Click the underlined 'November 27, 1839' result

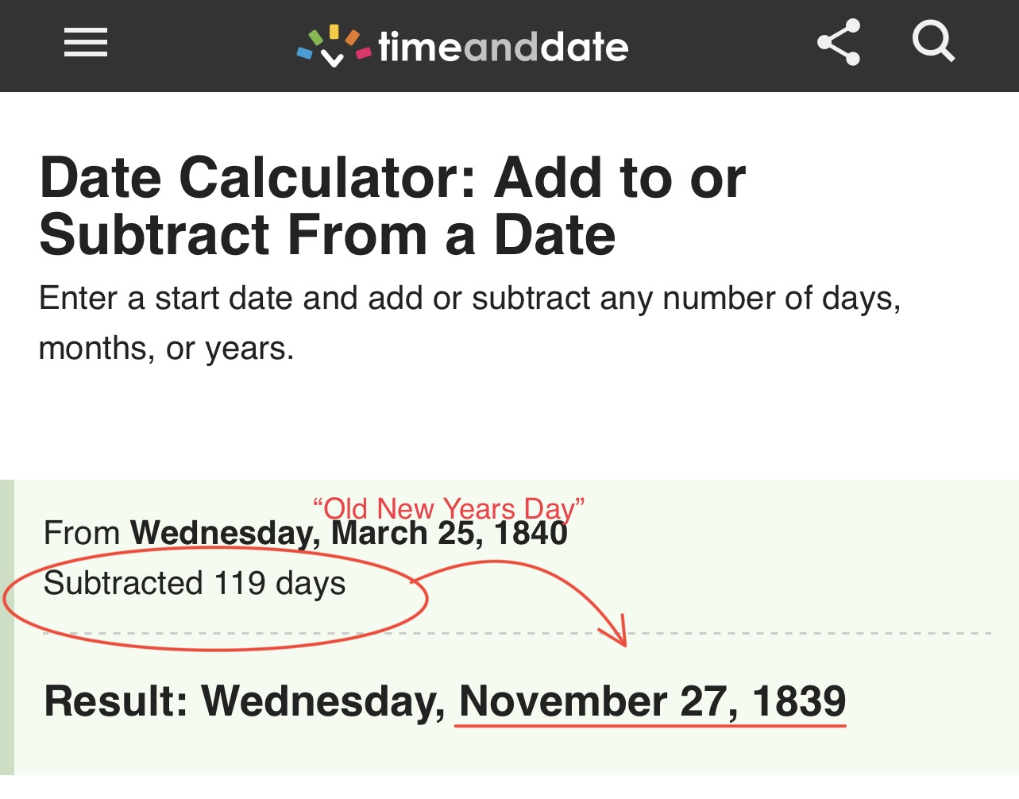pyautogui.click(x=652, y=702)
